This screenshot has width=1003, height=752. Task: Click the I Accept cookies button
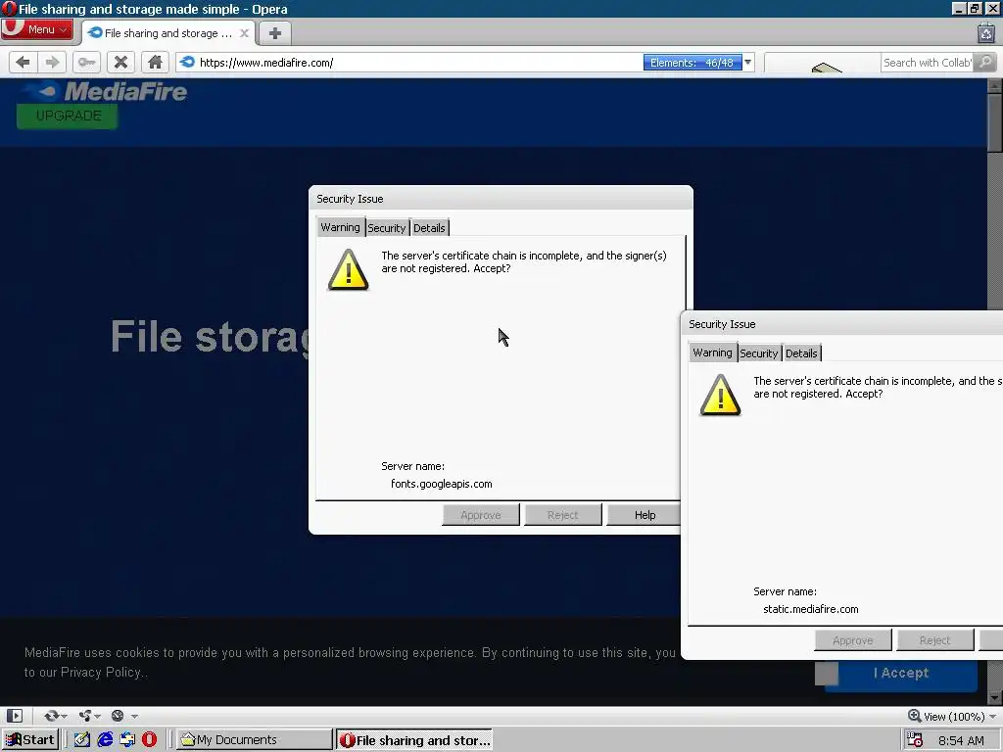click(x=901, y=674)
